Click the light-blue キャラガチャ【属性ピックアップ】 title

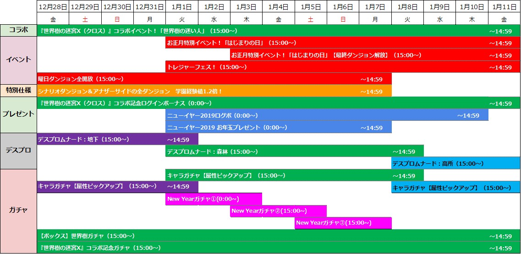pyautogui.click(x=452, y=188)
